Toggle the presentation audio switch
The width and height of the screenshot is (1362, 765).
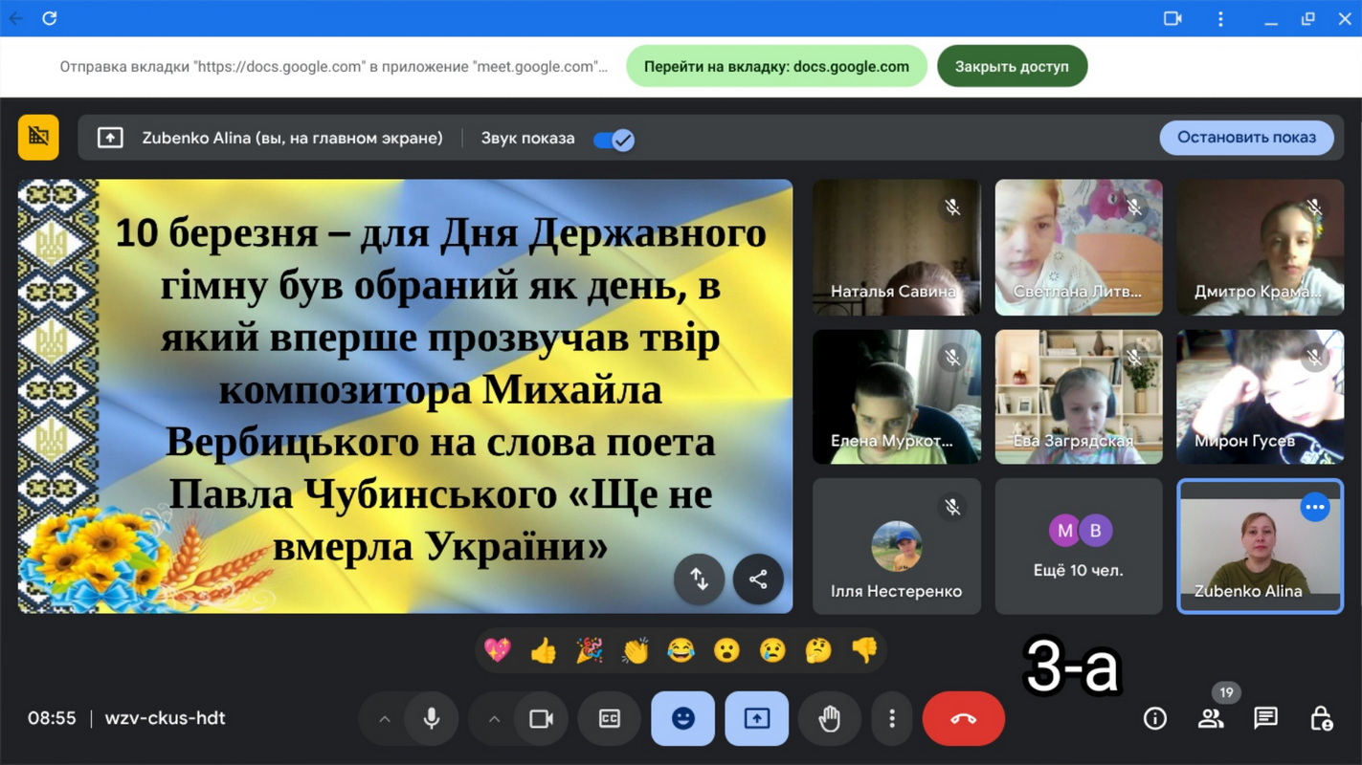pos(614,140)
